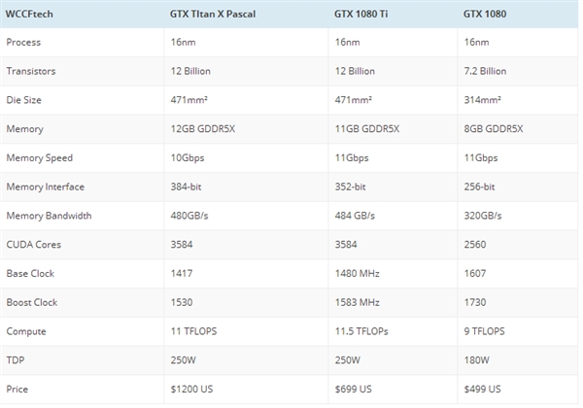Click the 1730 boost clock cell

(x=476, y=302)
